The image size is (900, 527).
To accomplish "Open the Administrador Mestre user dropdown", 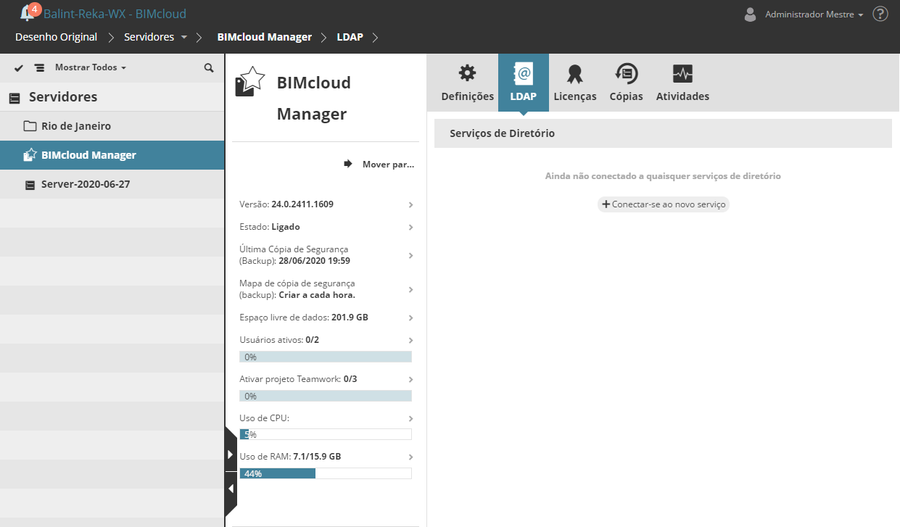I will pyautogui.click(x=814, y=14).
